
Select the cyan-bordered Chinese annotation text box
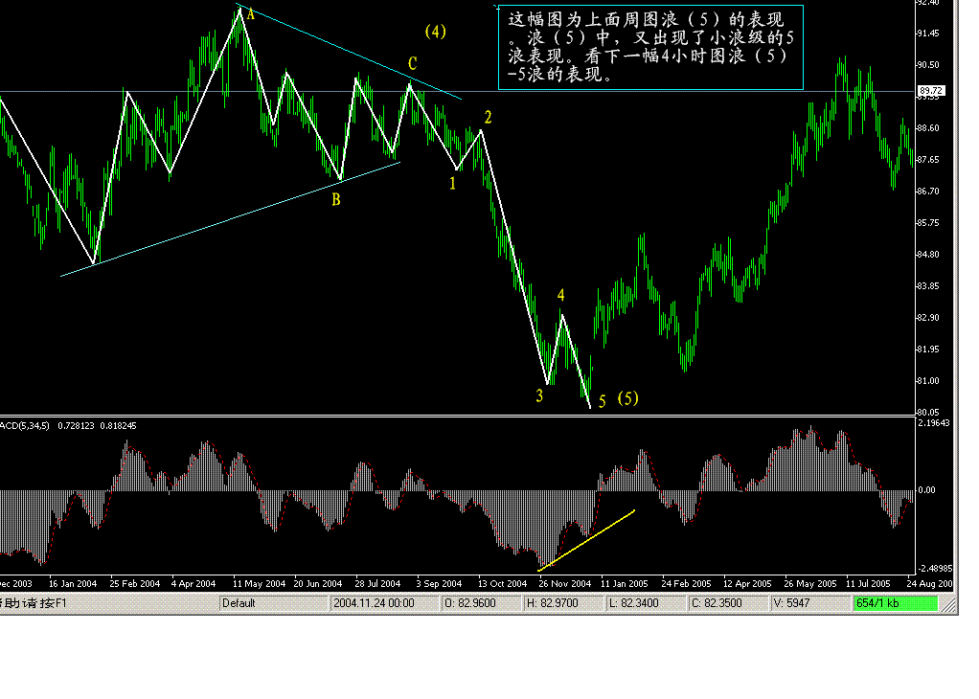(650, 48)
